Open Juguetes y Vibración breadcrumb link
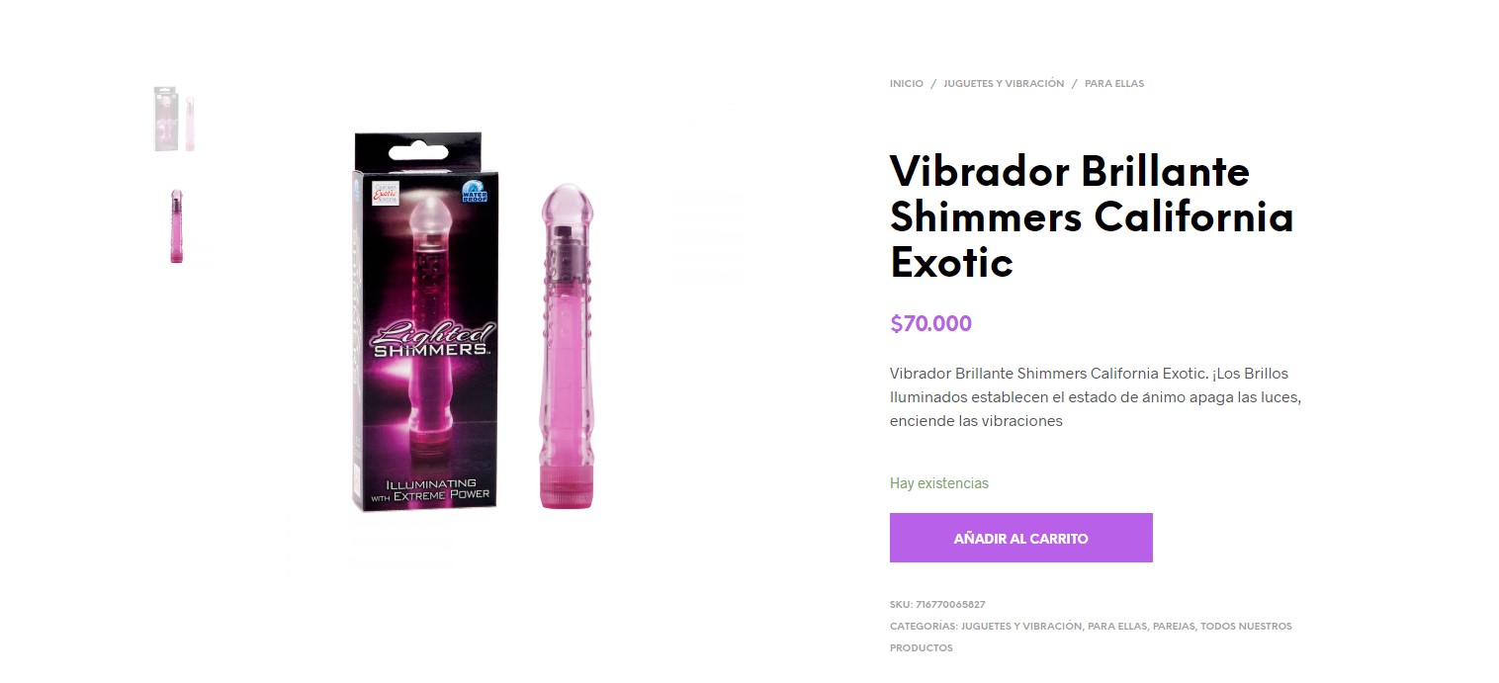The width and height of the screenshot is (1499, 683). tap(1004, 84)
